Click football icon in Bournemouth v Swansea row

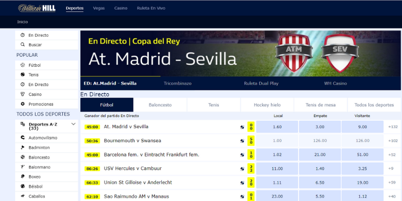(x=242, y=141)
